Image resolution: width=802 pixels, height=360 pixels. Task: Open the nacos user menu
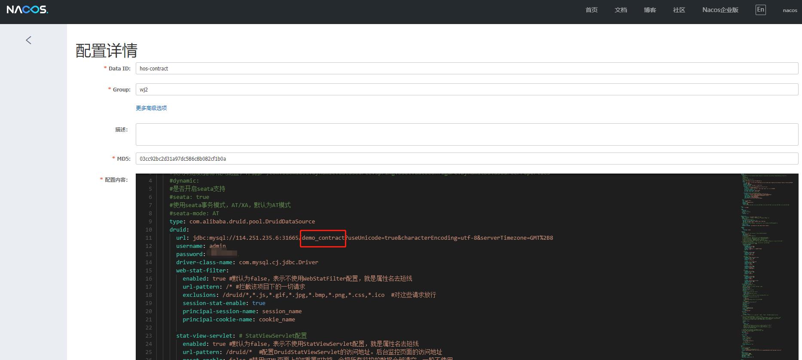(790, 10)
